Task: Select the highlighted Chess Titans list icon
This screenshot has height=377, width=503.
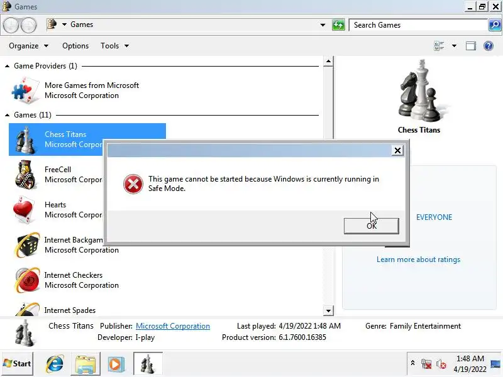Action: (x=25, y=139)
